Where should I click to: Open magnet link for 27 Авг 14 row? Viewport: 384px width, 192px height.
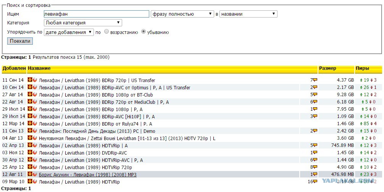coord(35,94)
